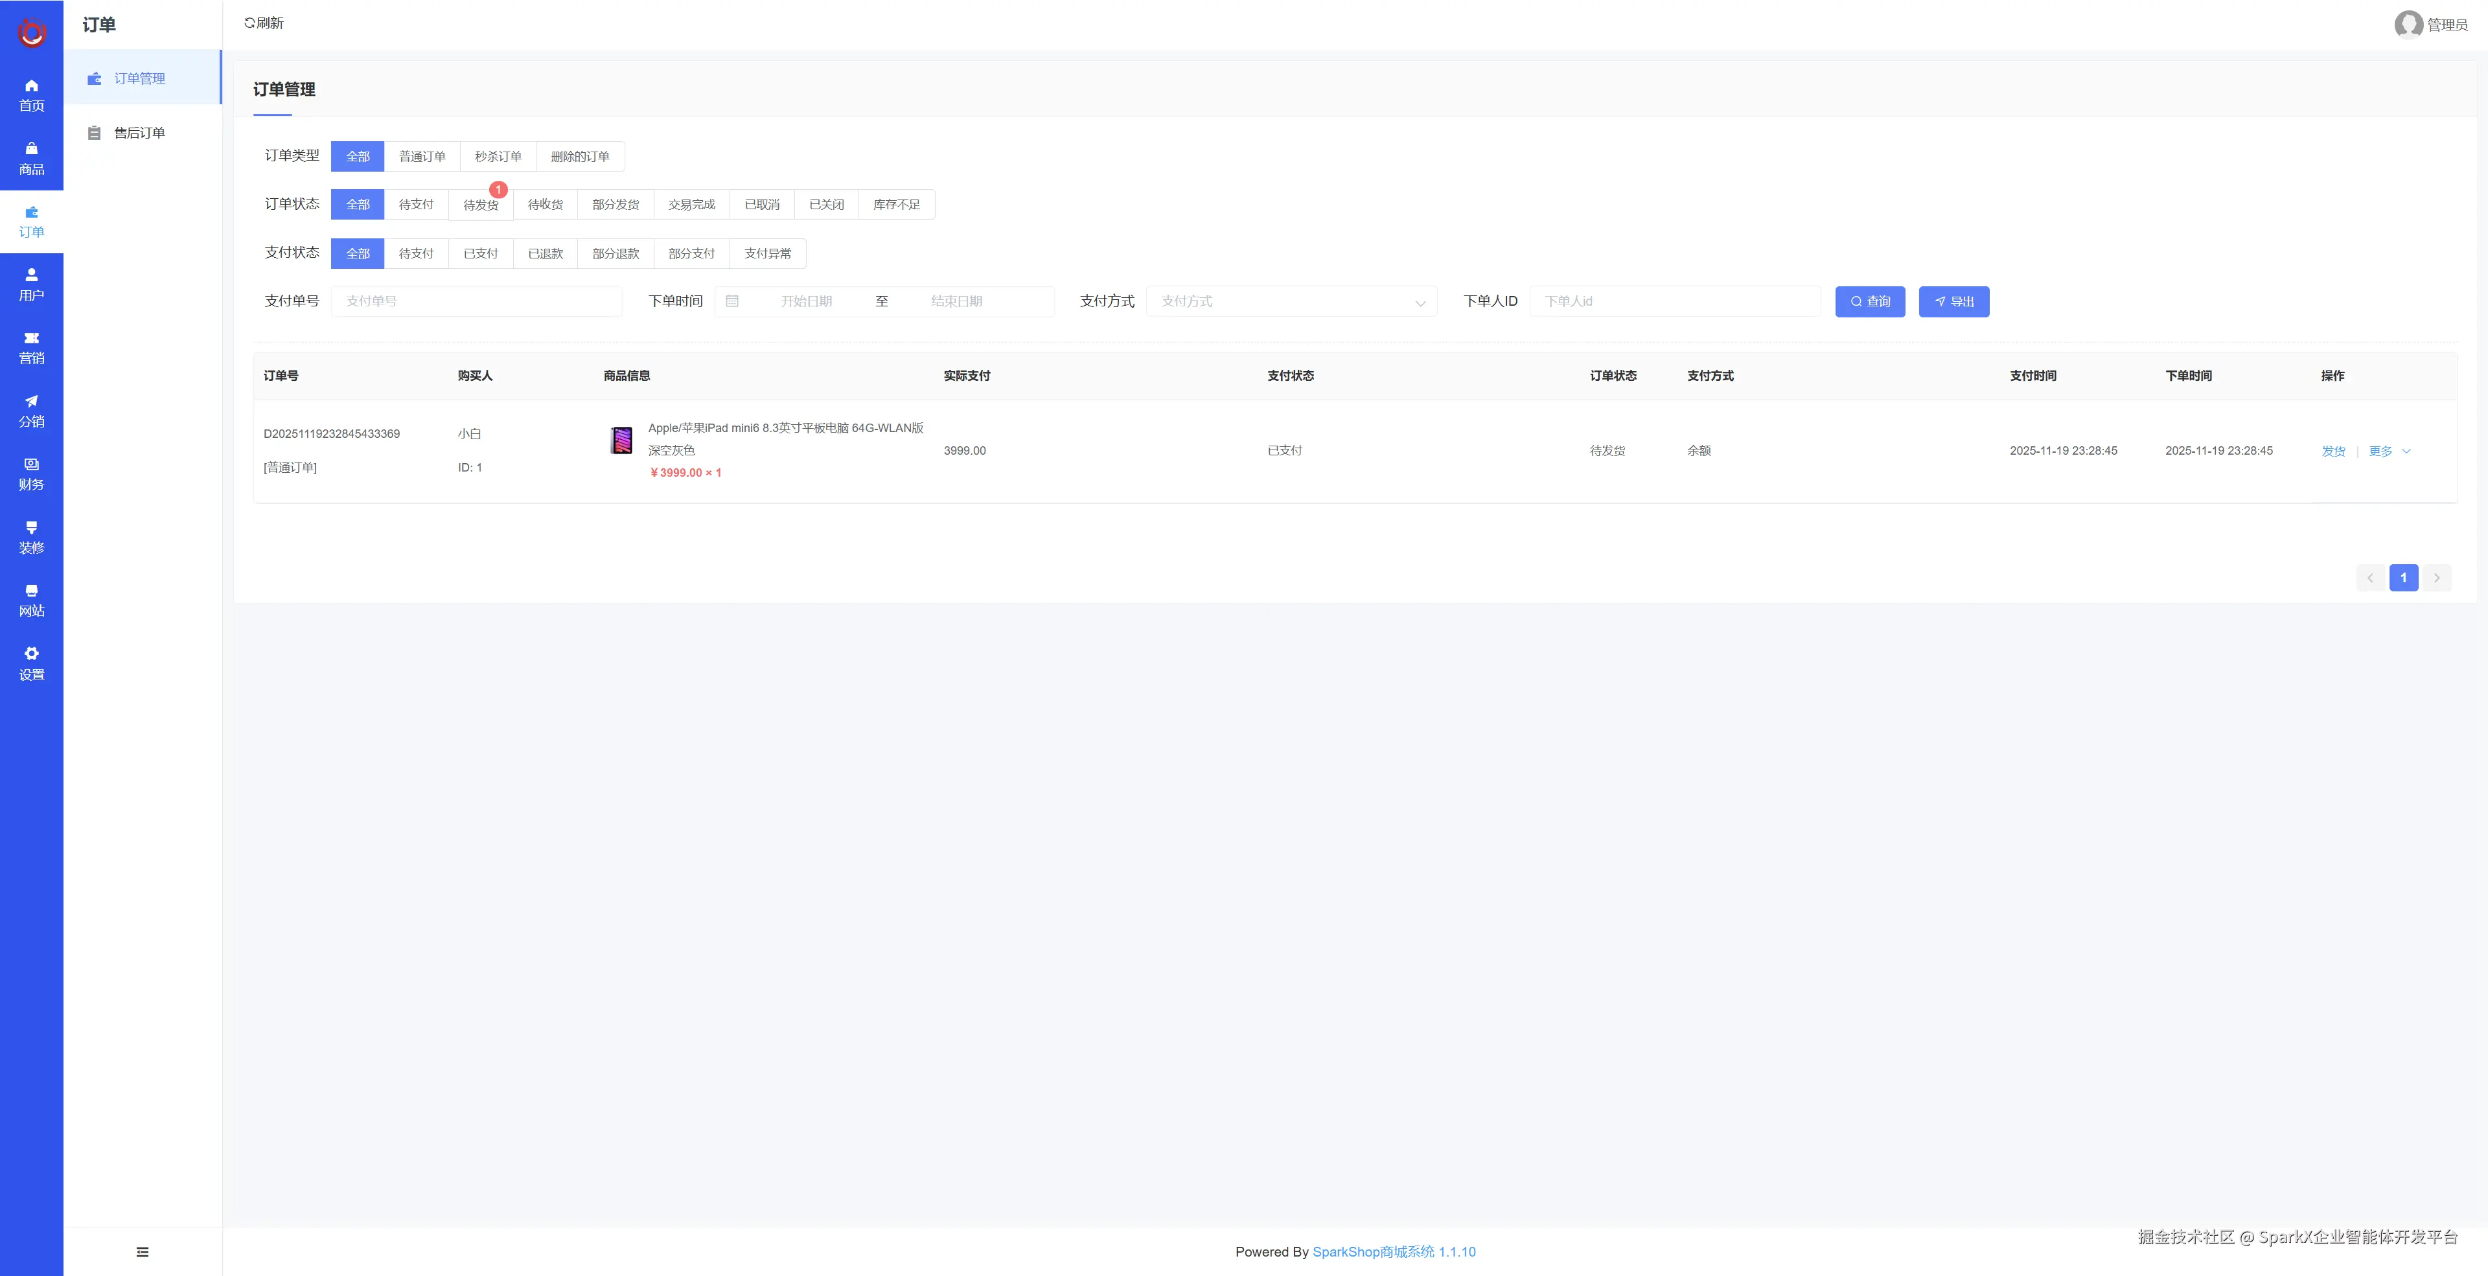Open the 财务 finance sidebar icon
Image resolution: width=2488 pixels, height=1276 pixels.
[x=31, y=474]
